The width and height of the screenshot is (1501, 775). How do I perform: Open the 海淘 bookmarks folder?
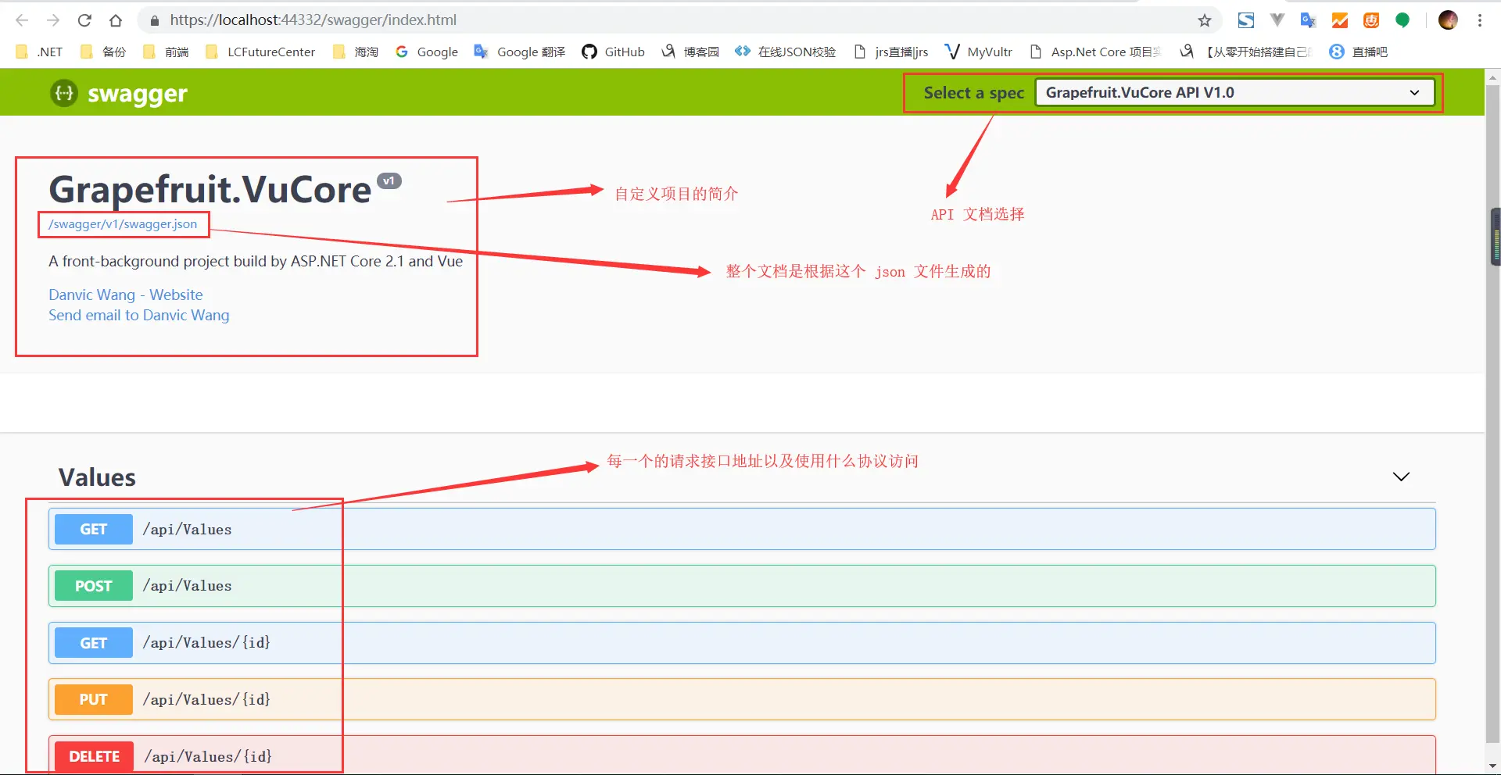point(356,52)
